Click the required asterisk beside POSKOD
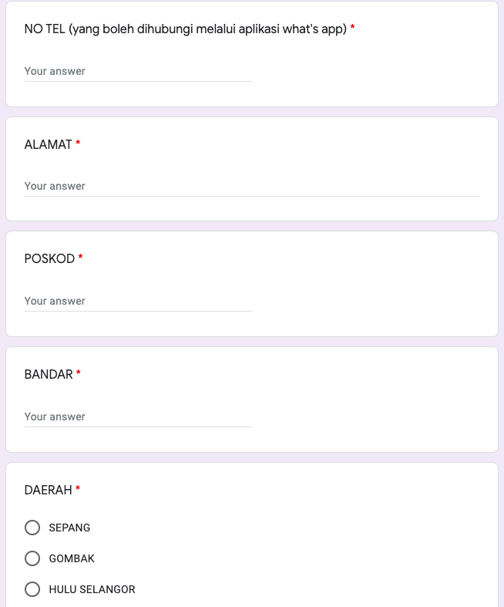The image size is (504, 607). point(80,258)
